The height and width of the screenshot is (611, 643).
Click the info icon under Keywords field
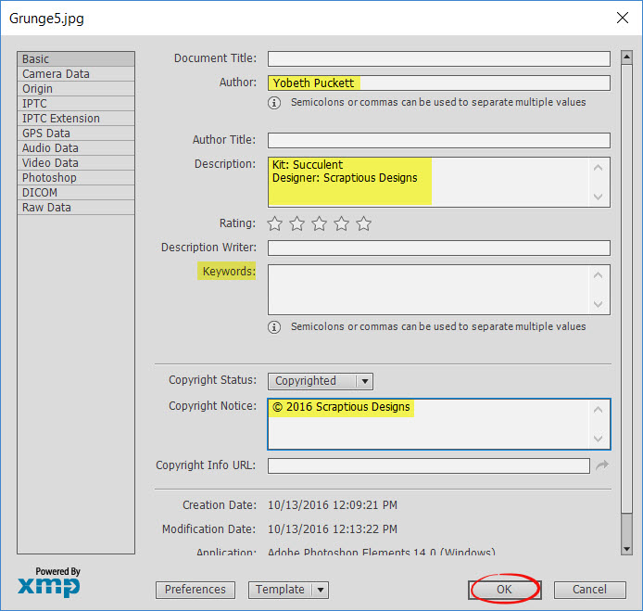pyautogui.click(x=275, y=327)
